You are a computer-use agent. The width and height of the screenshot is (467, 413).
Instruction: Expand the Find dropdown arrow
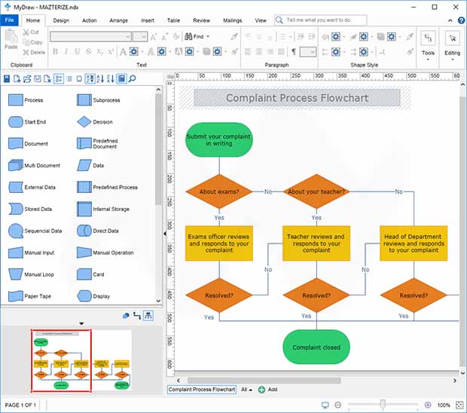pyautogui.click(x=208, y=37)
